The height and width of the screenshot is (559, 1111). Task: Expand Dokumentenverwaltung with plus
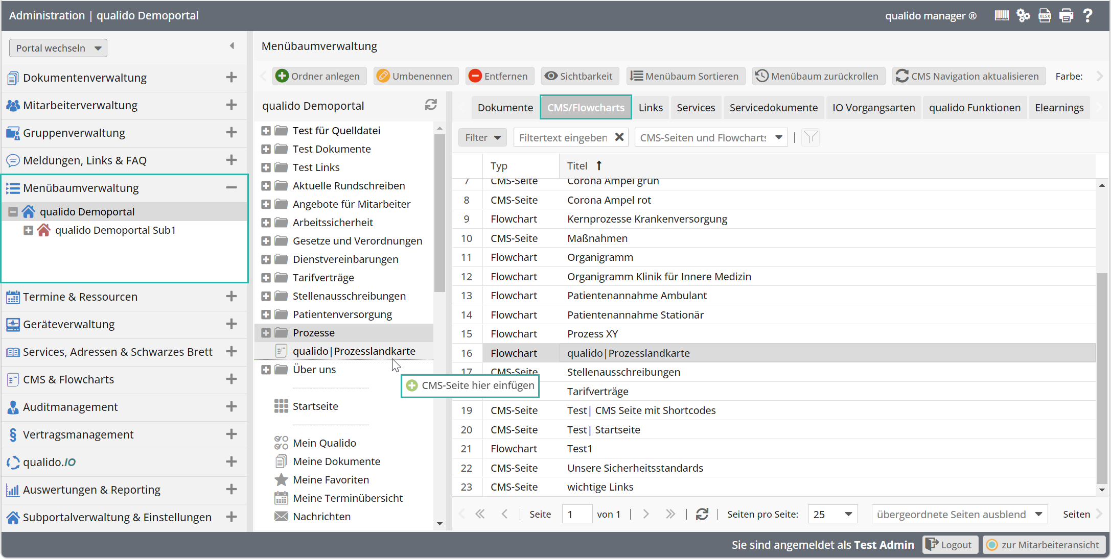(x=232, y=77)
